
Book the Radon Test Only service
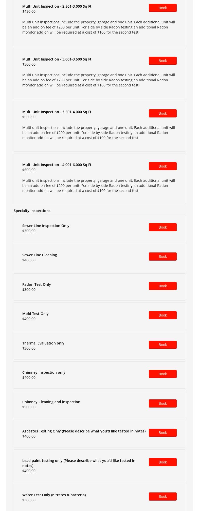(162, 286)
